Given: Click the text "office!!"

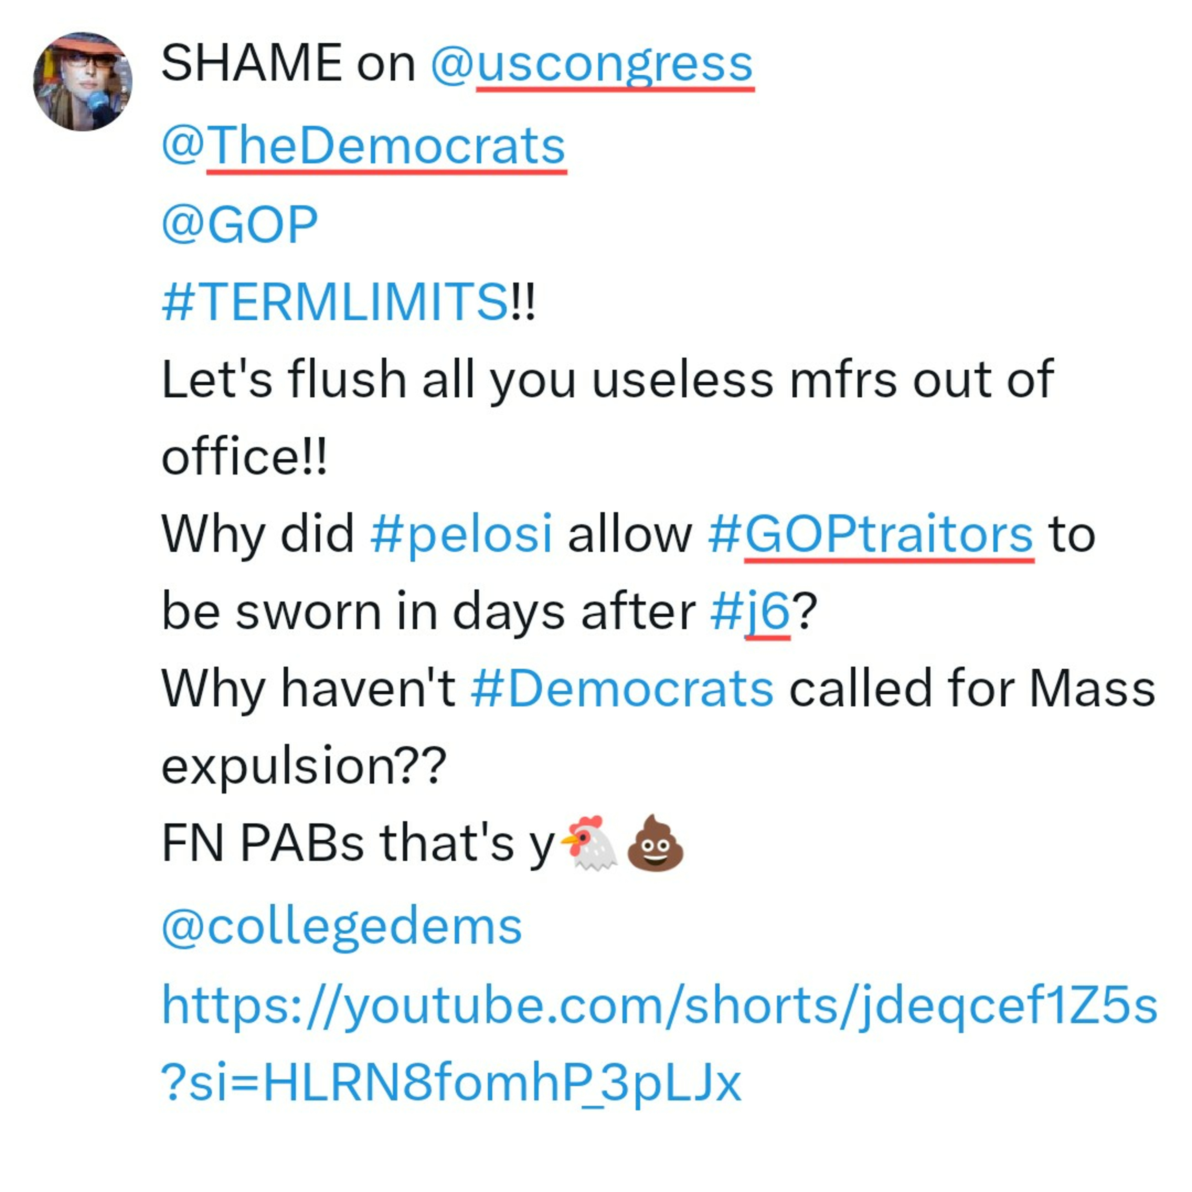Looking at the screenshot, I should [244, 457].
